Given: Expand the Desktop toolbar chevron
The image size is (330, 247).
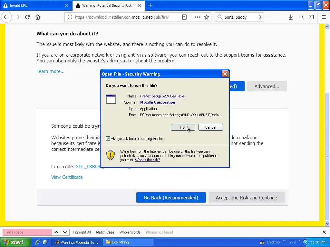Looking at the screenshot, I should pyautogui.click(x=284, y=241).
